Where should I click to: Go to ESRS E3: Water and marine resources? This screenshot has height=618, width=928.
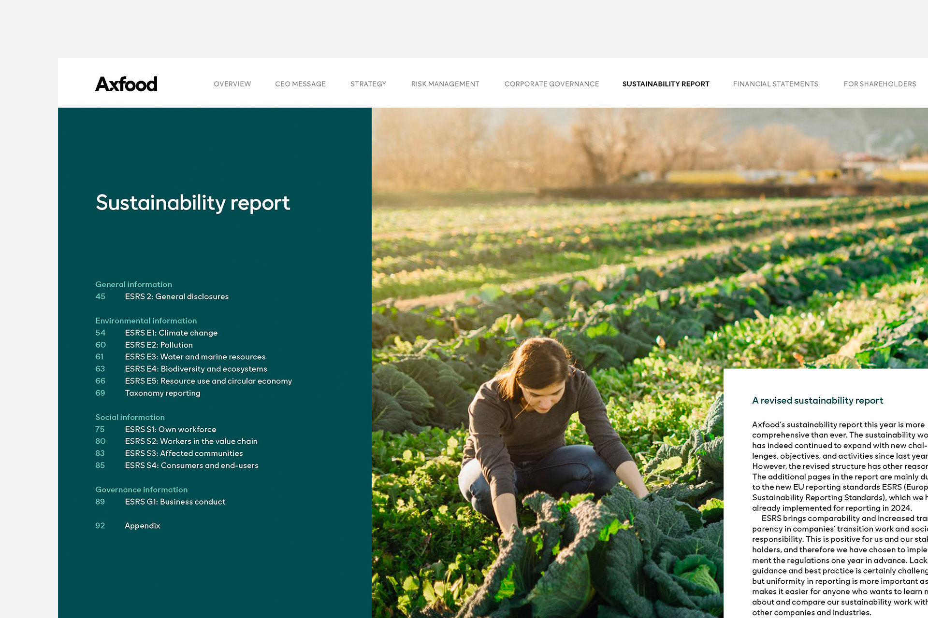195,357
